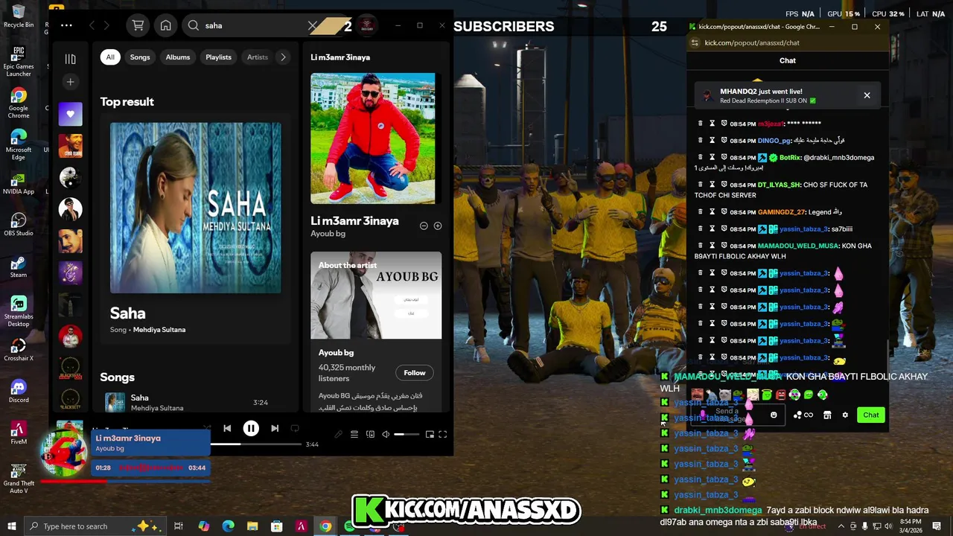Select the Artists filter chip
This screenshot has width=953, height=536.
coord(257,57)
